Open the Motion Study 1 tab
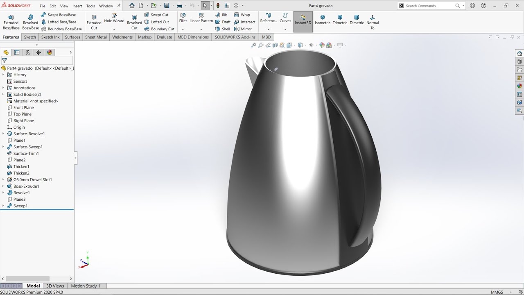This screenshot has width=524, height=295. (x=86, y=286)
